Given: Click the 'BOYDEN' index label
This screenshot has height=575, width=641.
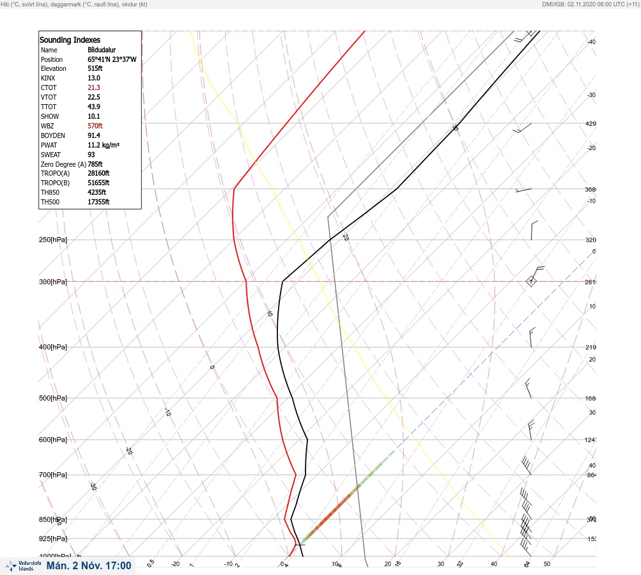Looking at the screenshot, I should pyautogui.click(x=53, y=135).
